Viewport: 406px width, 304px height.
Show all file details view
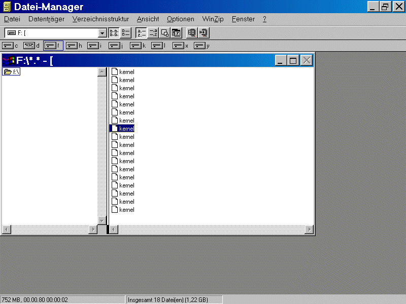pyautogui.click(x=125, y=33)
